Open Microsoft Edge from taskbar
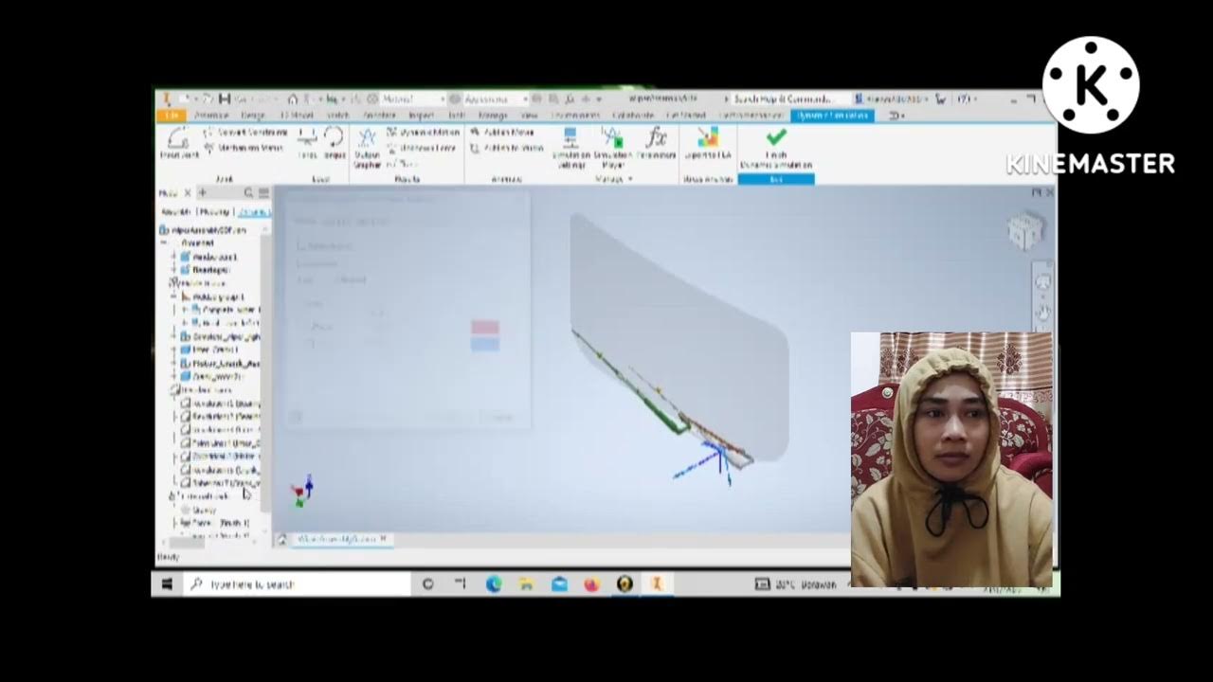 pos(494,584)
